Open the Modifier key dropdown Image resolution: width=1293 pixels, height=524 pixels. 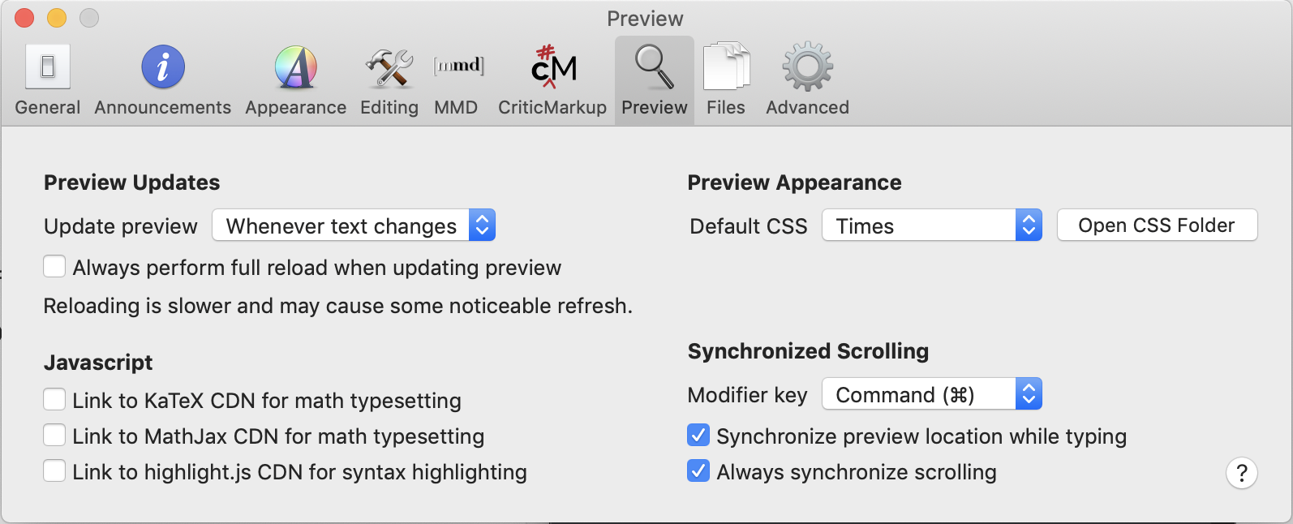[932, 394]
